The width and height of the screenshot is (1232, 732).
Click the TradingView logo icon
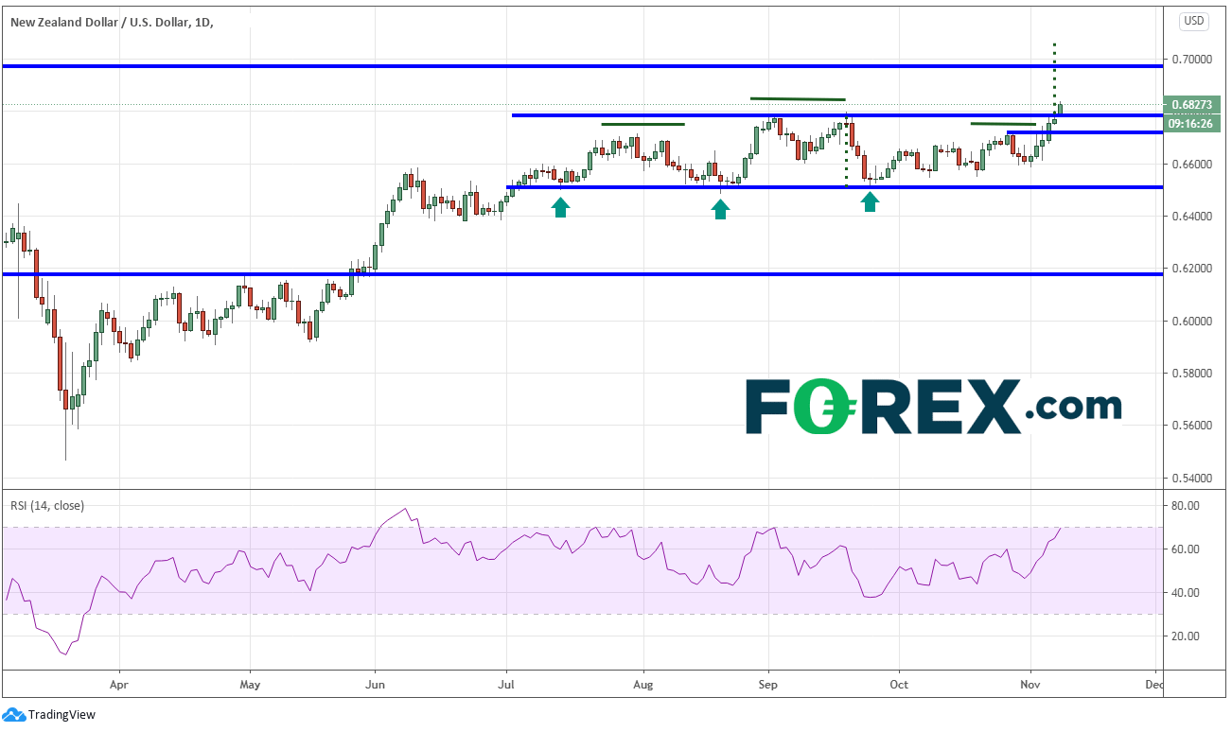pyautogui.click(x=14, y=714)
